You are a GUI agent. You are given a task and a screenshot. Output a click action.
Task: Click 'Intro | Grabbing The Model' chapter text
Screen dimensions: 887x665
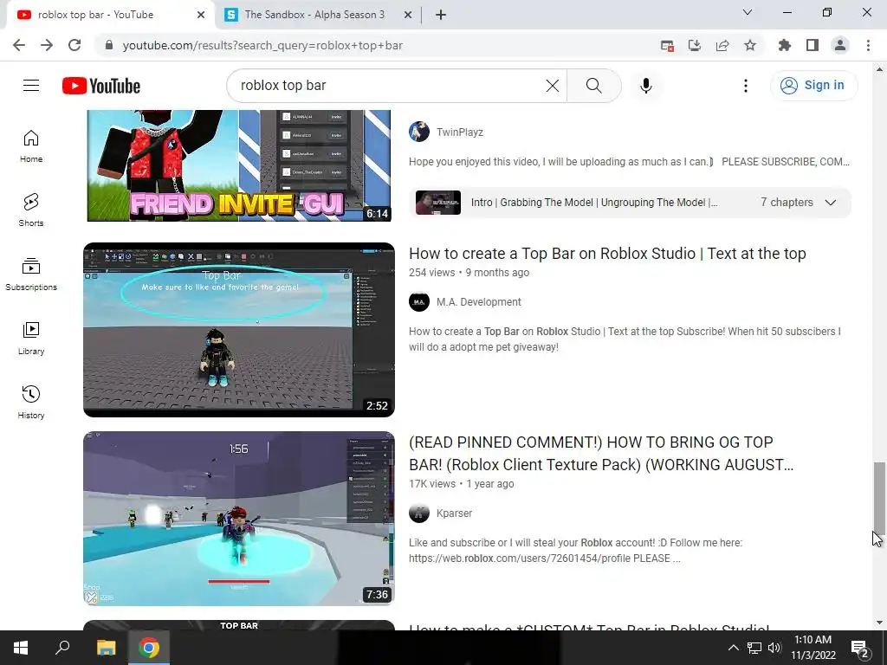594,203
